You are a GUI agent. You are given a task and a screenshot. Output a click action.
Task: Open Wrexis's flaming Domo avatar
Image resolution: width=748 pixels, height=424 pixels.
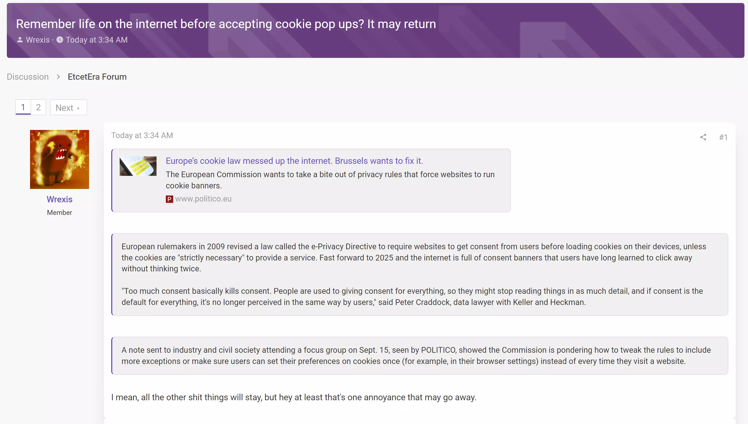(x=60, y=159)
